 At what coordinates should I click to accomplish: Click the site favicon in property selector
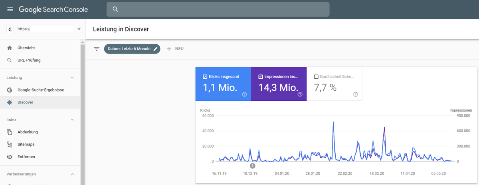10,29
